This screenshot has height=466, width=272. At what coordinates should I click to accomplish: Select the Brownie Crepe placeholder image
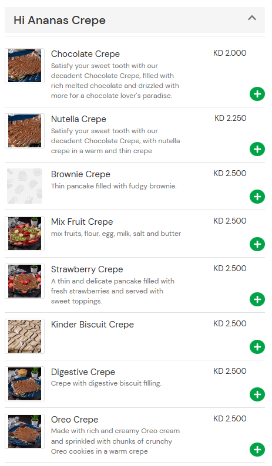click(x=25, y=186)
